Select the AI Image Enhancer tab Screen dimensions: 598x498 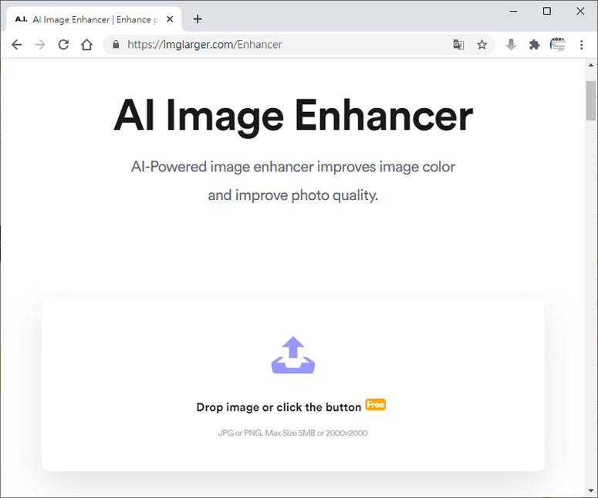point(95,19)
